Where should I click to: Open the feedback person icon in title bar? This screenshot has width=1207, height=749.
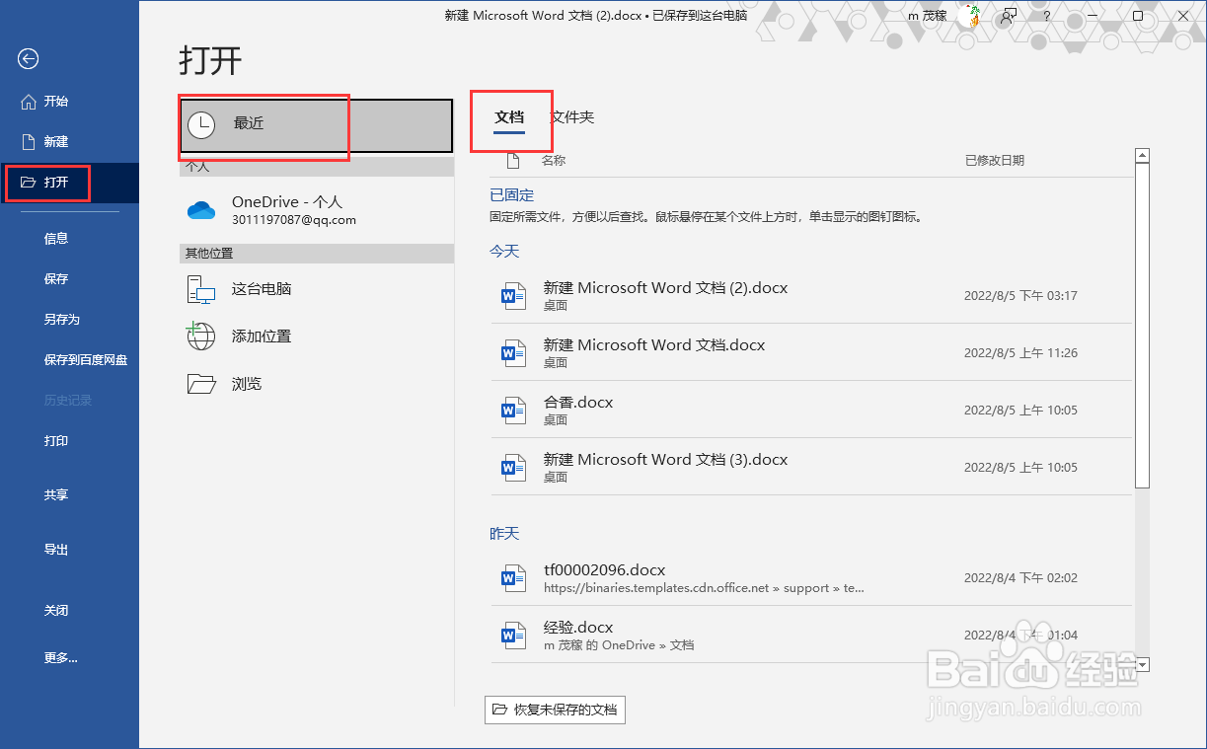pos(1008,16)
